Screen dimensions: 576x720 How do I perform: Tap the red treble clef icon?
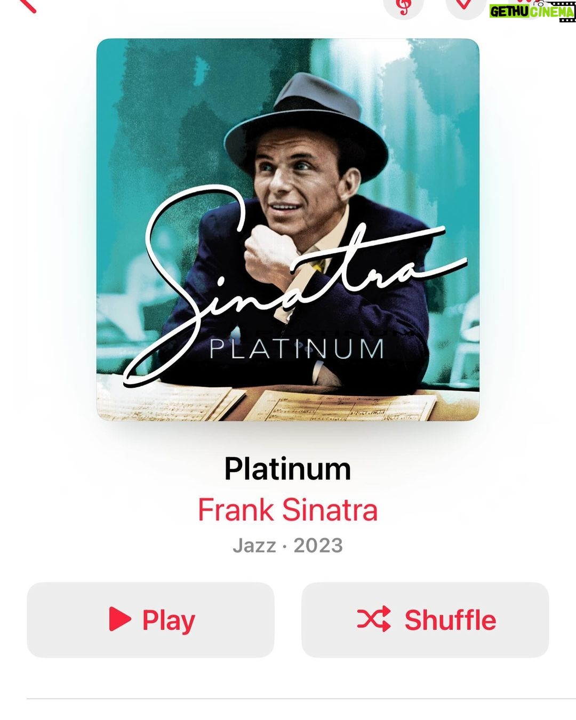point(404,7)
